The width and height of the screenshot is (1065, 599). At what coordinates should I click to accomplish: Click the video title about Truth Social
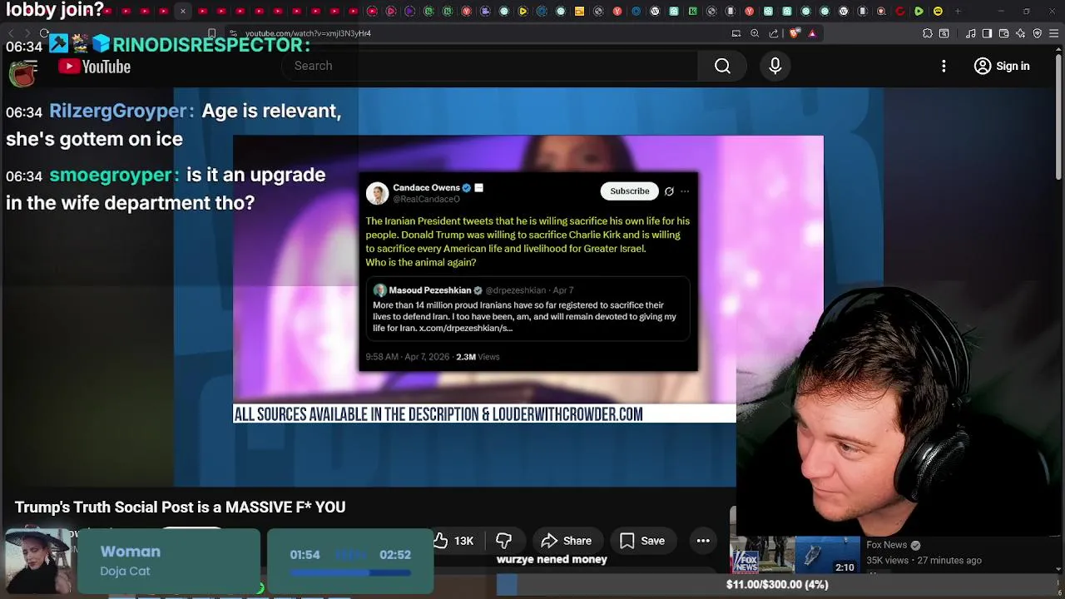coord(180,507)
